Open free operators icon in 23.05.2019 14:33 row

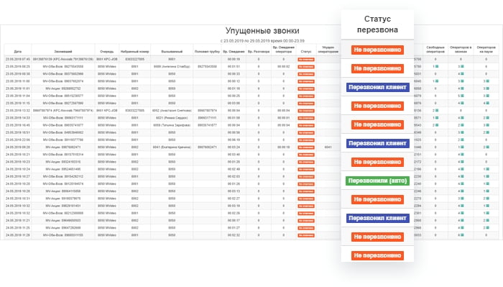tap(437, 118)
